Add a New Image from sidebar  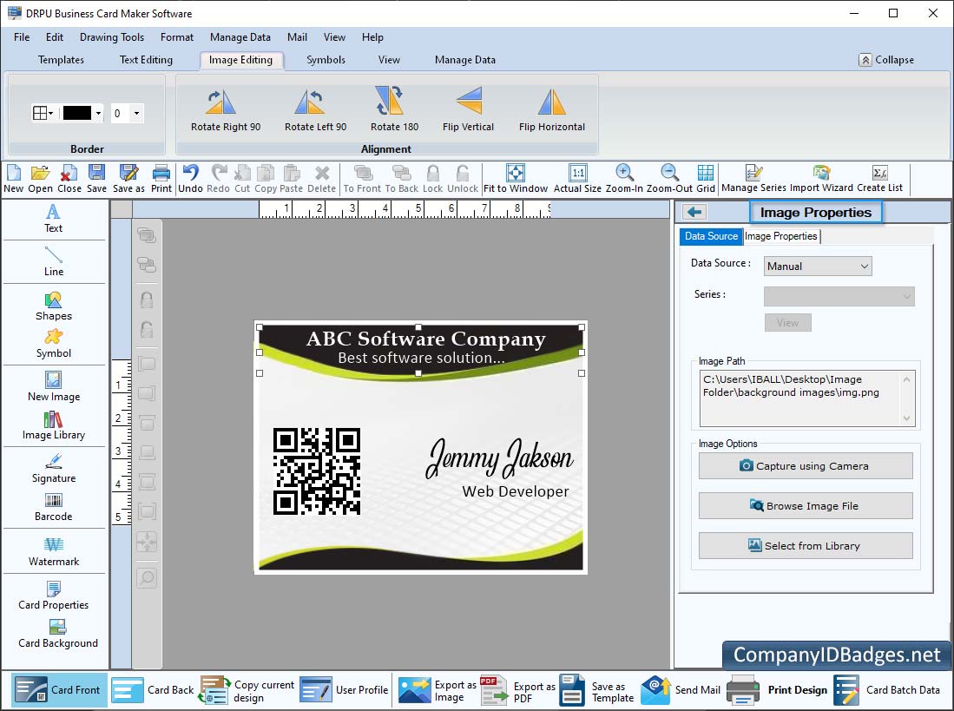[x=54, y=387]
